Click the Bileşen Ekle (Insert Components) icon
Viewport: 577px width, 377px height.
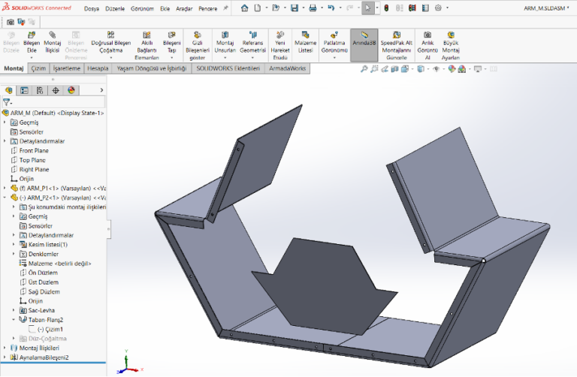point(32,35)
